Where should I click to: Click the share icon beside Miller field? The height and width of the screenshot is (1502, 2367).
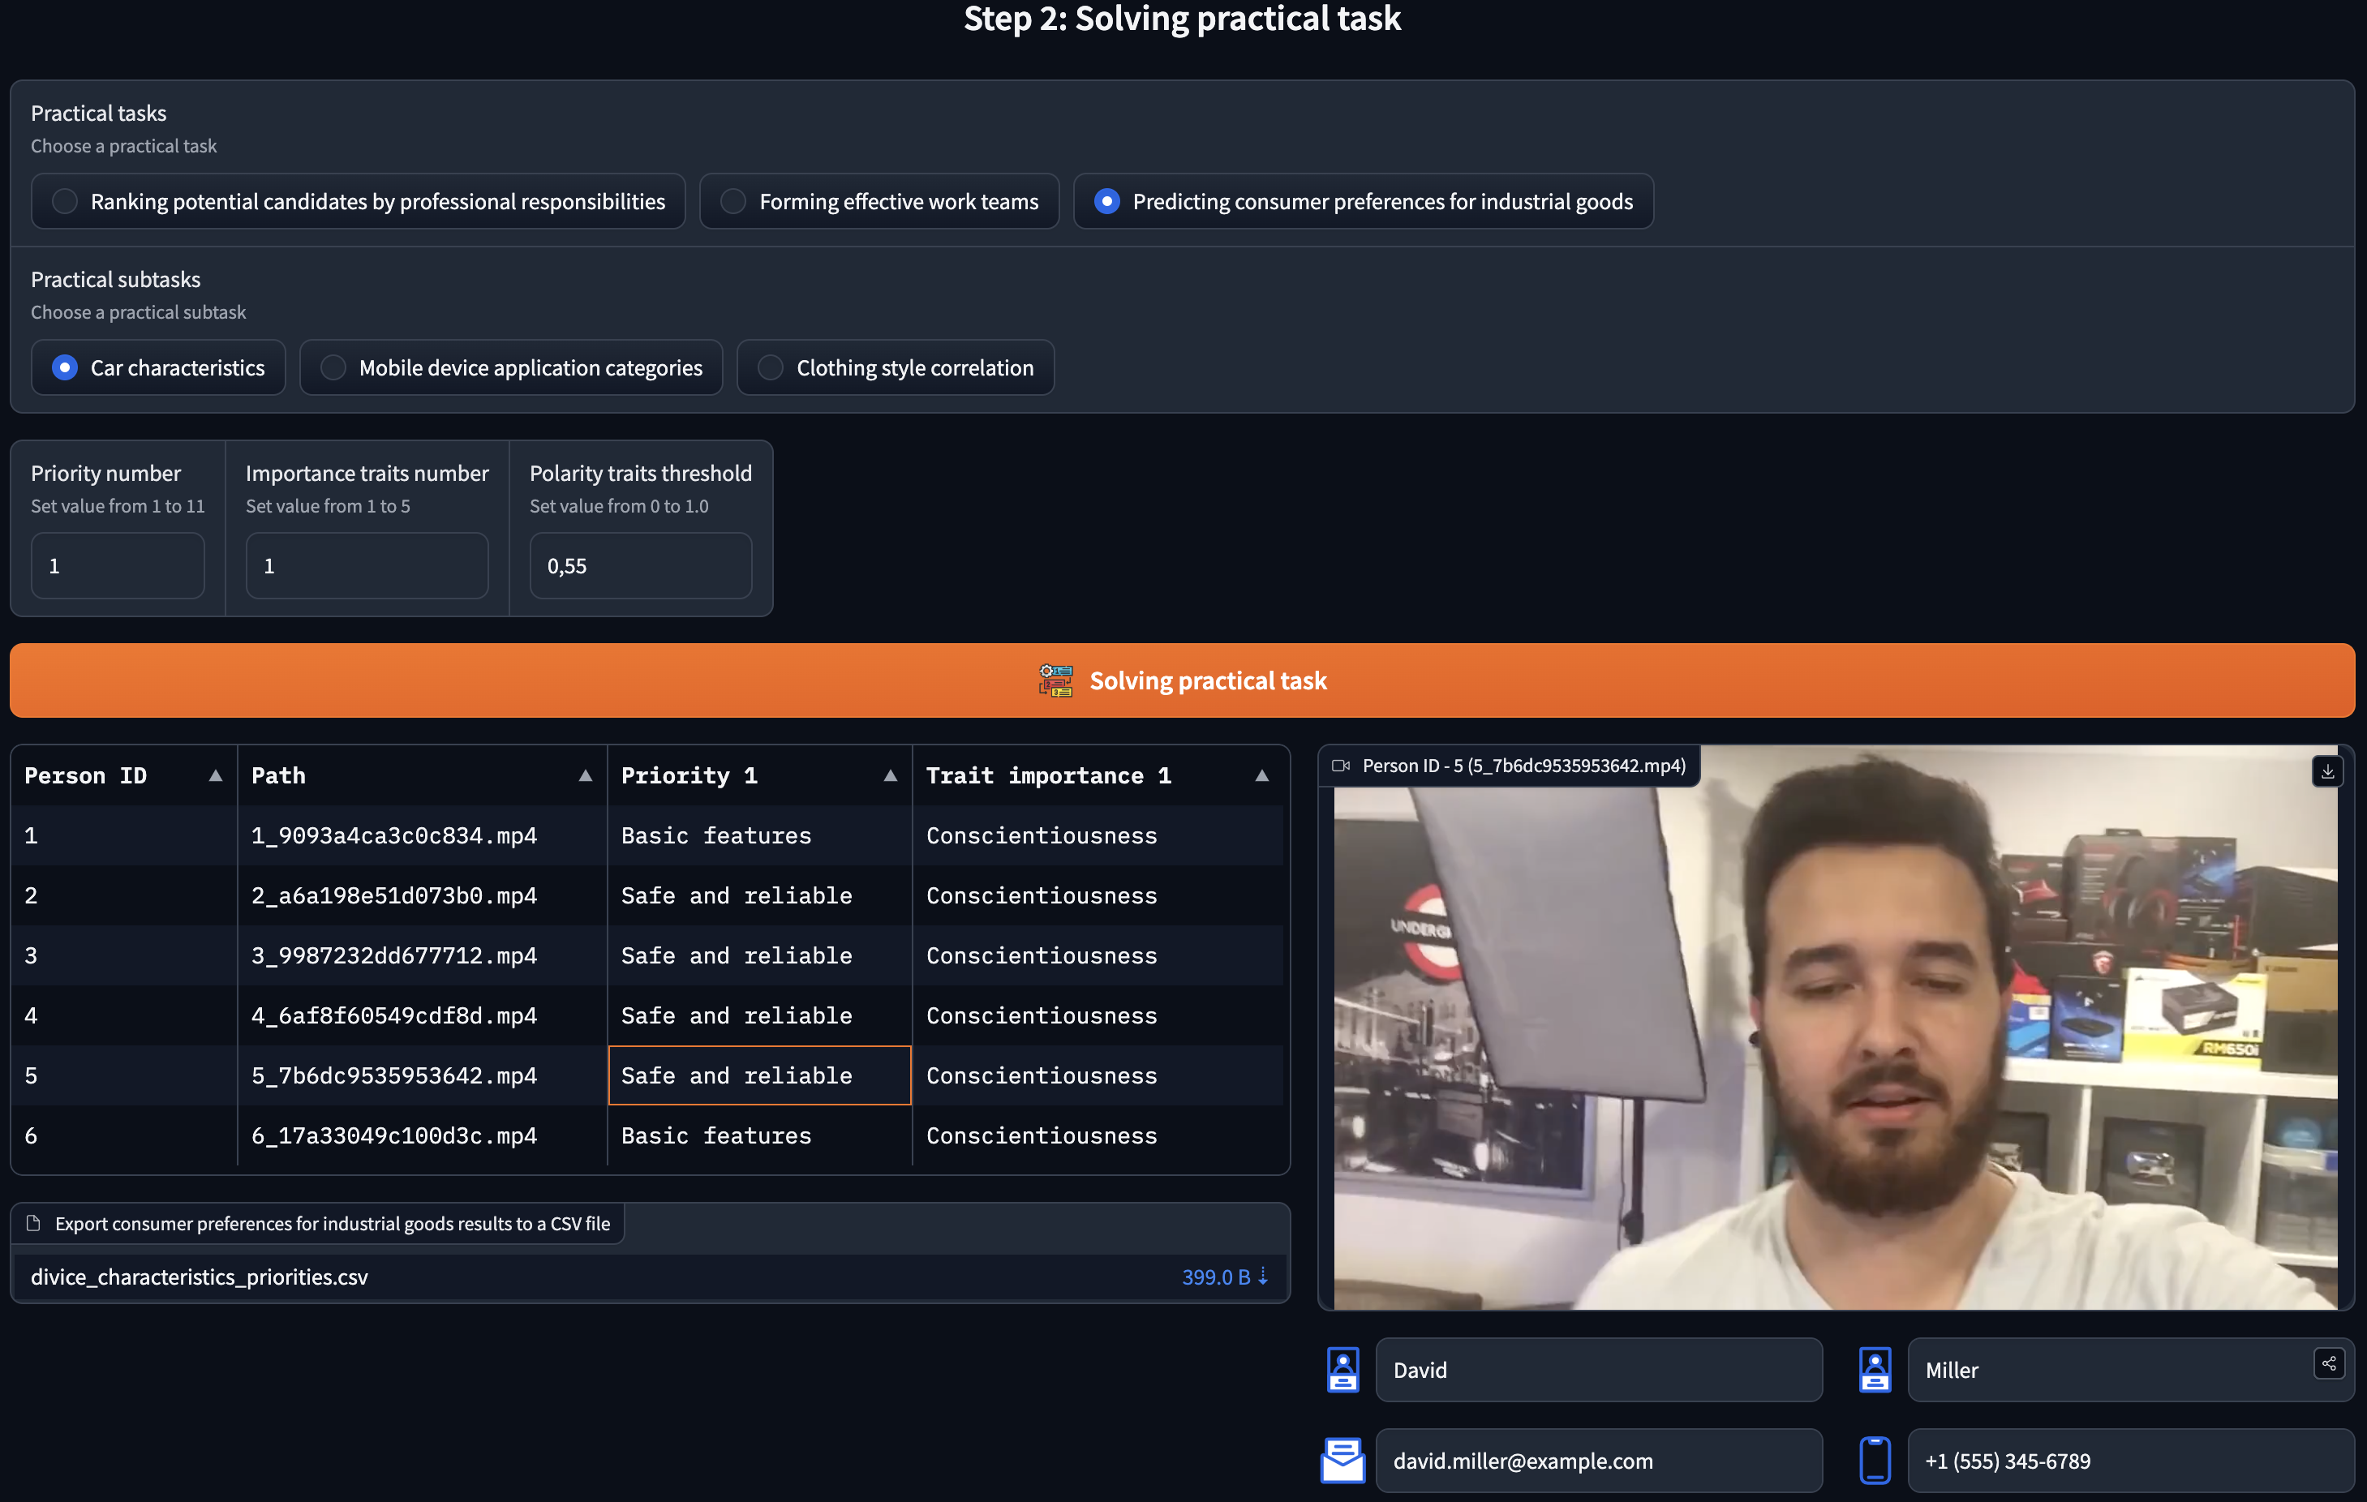click(2329, 1363)
